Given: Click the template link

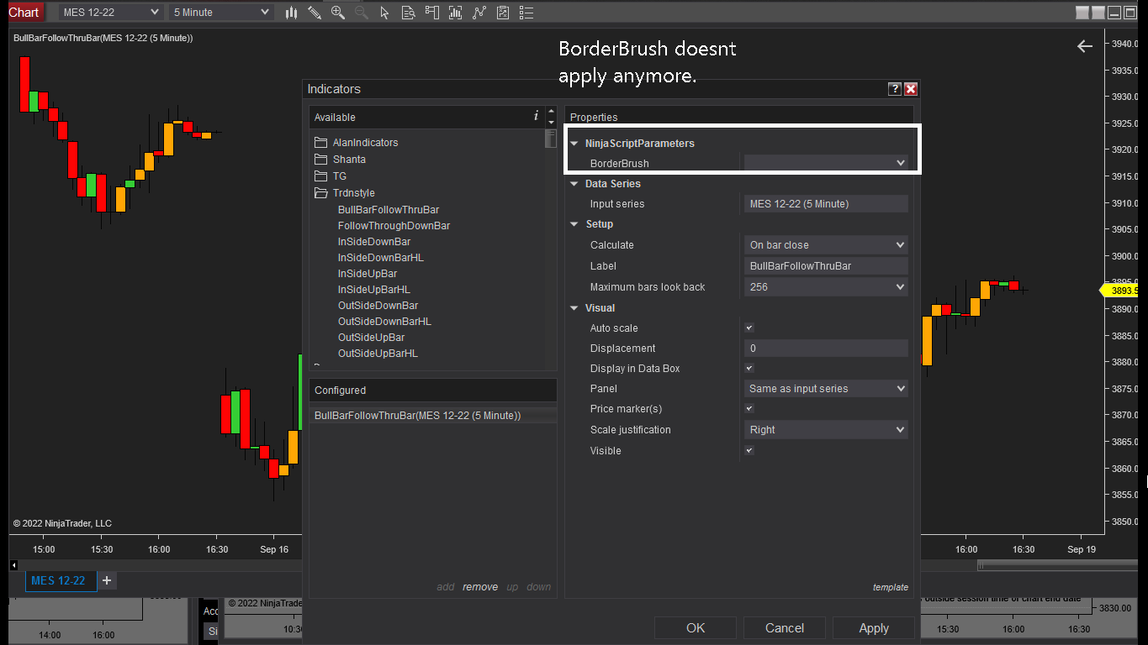Looking at the screenshot, I should point(891,587).
